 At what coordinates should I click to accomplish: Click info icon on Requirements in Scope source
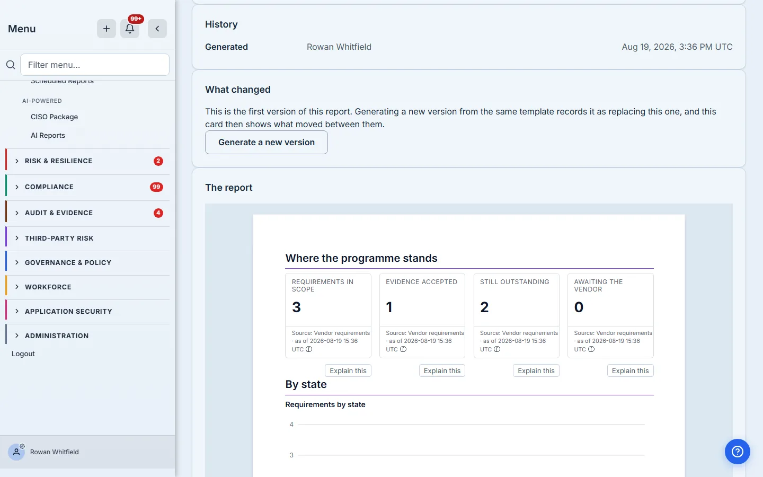pos(309,349)
